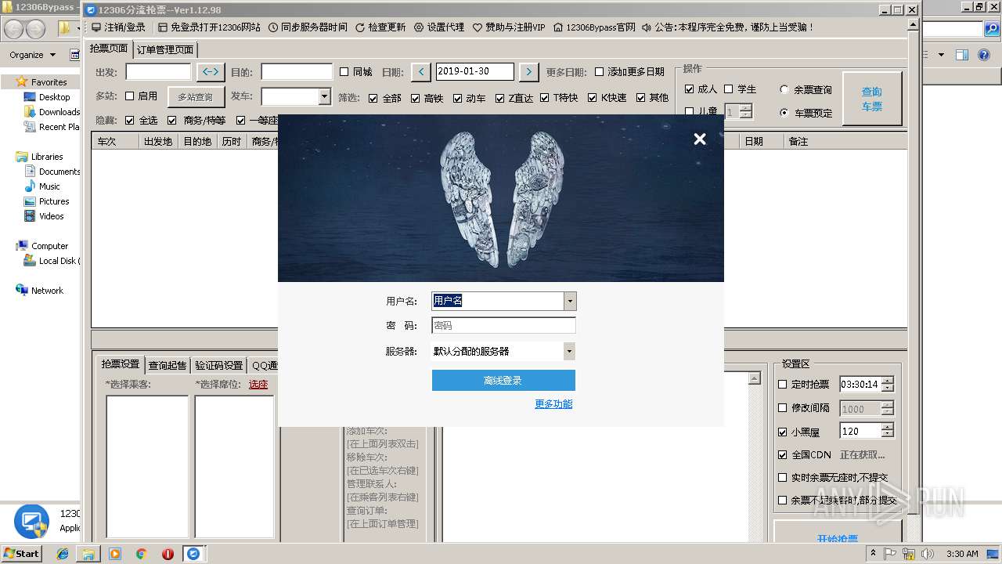Enable 添加更多日期 checkbox
1002x564 pixels.
(x=629, y=72)
